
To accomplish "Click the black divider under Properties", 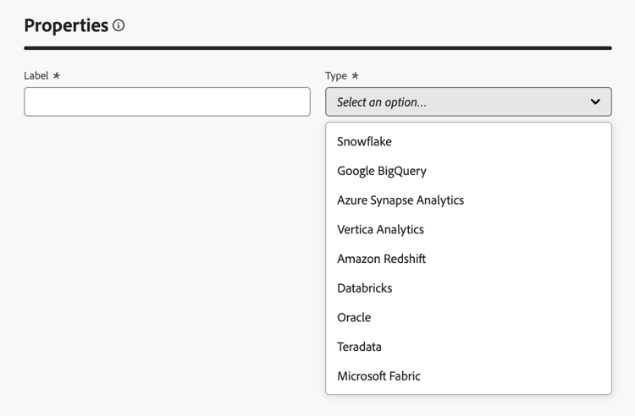I will 317,48.
